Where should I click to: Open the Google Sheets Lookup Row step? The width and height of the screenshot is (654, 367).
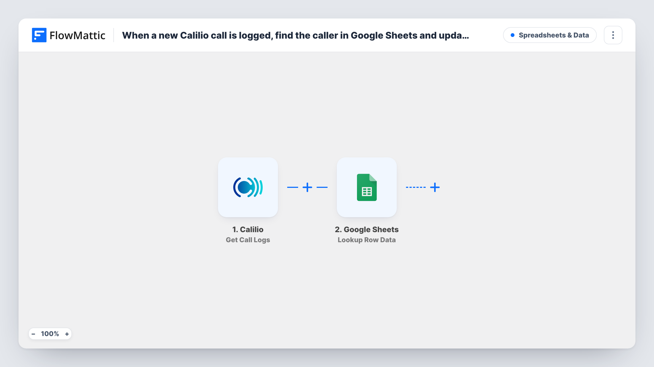pyautogui.click(x=367, y=187)
